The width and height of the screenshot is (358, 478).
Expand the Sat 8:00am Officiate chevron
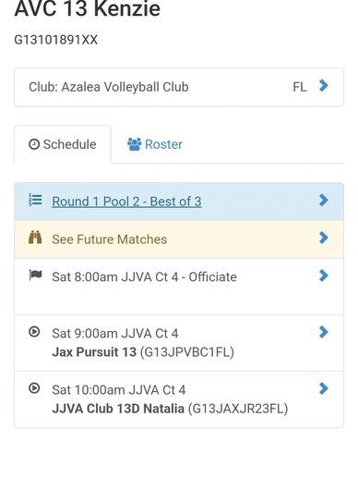pos(324,276)
